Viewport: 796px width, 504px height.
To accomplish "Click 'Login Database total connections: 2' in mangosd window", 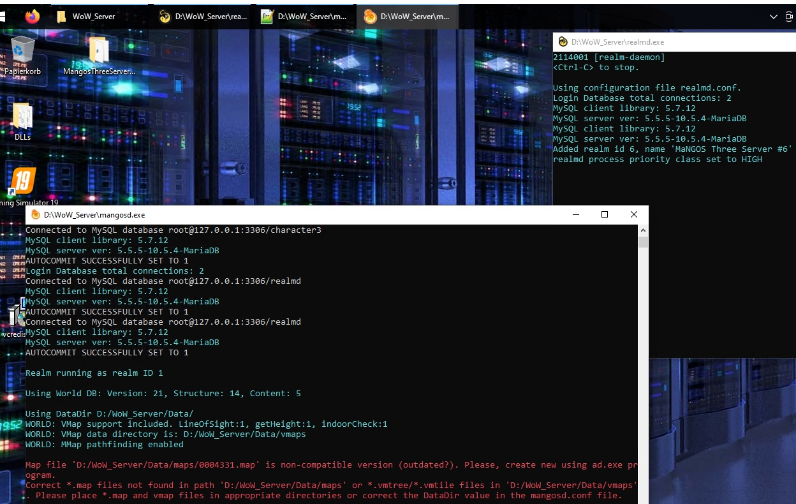I will point(115,271).
